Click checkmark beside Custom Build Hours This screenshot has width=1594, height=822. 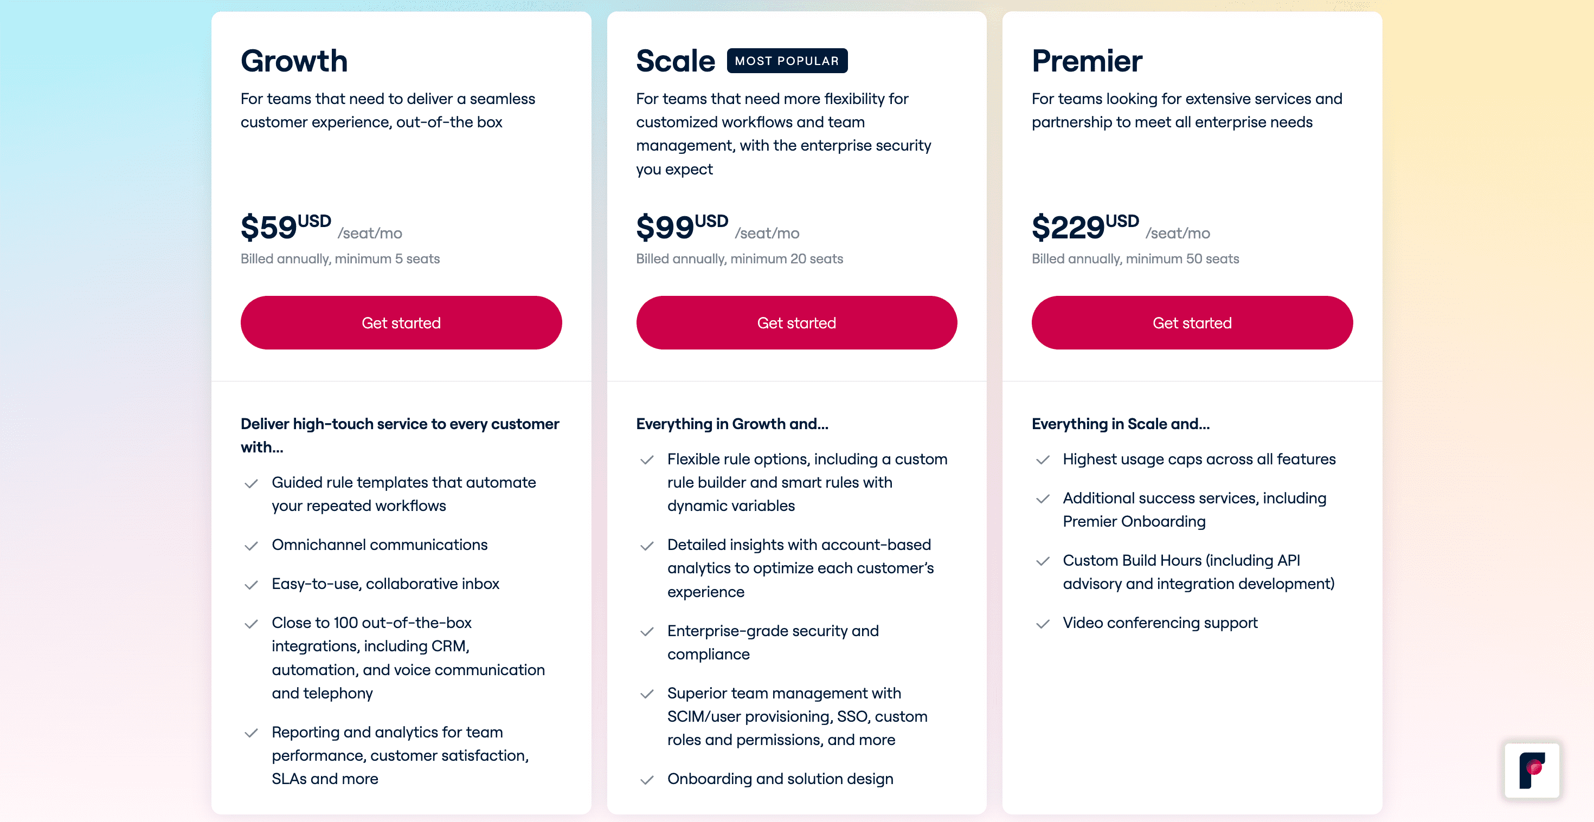[x=1043, y=561]
